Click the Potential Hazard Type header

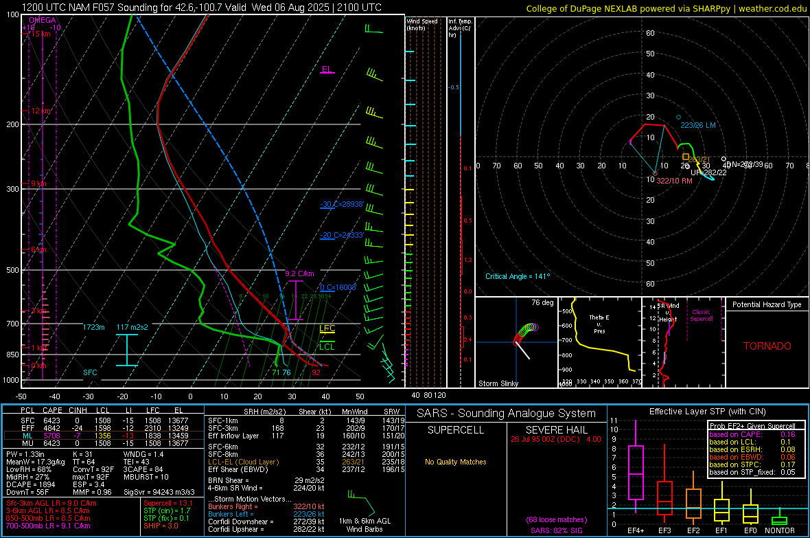[x=767, y=304]
